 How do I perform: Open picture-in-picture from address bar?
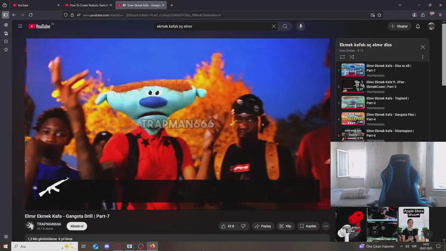pos(373,15)
